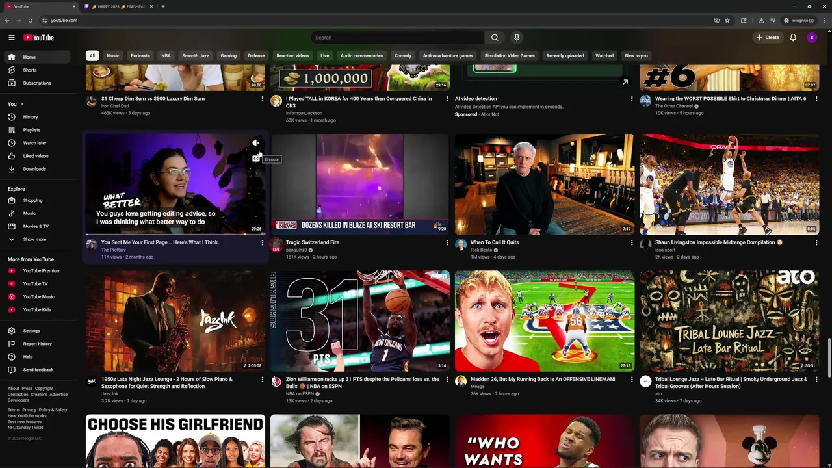Open the Rick Beato channel link
The image size is (832, 468).
tap(481, 250)
